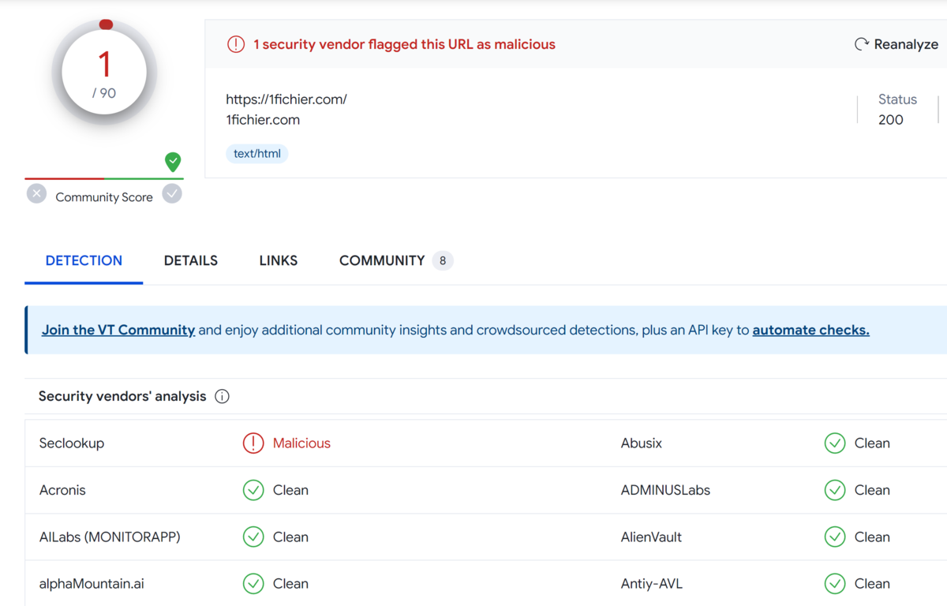
Task: Click the Antiy-AVL vendor name
Action: 652,584
